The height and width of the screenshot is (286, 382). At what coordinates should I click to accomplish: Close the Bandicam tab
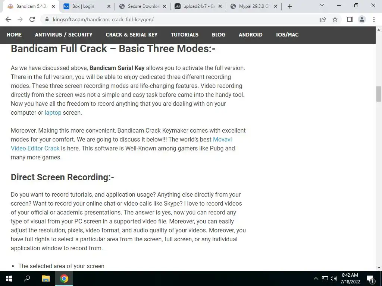point(53,7)
